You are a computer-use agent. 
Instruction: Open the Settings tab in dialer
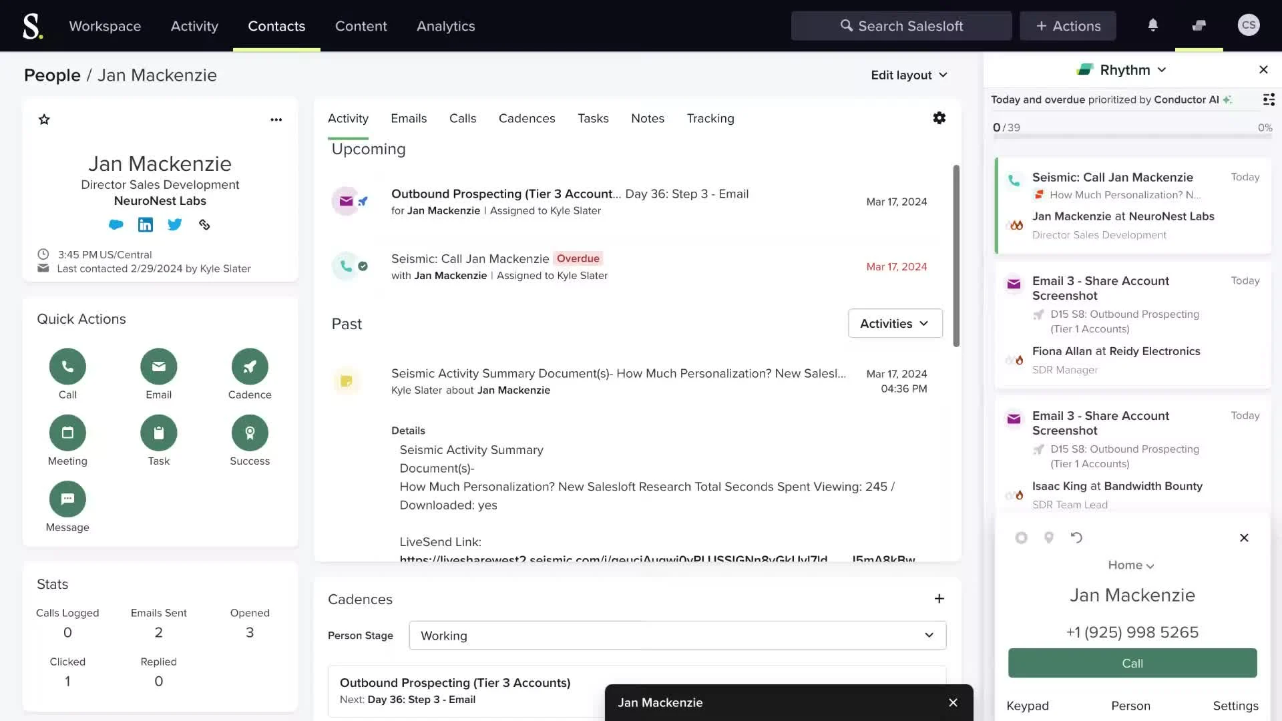tap(1235, 706)
